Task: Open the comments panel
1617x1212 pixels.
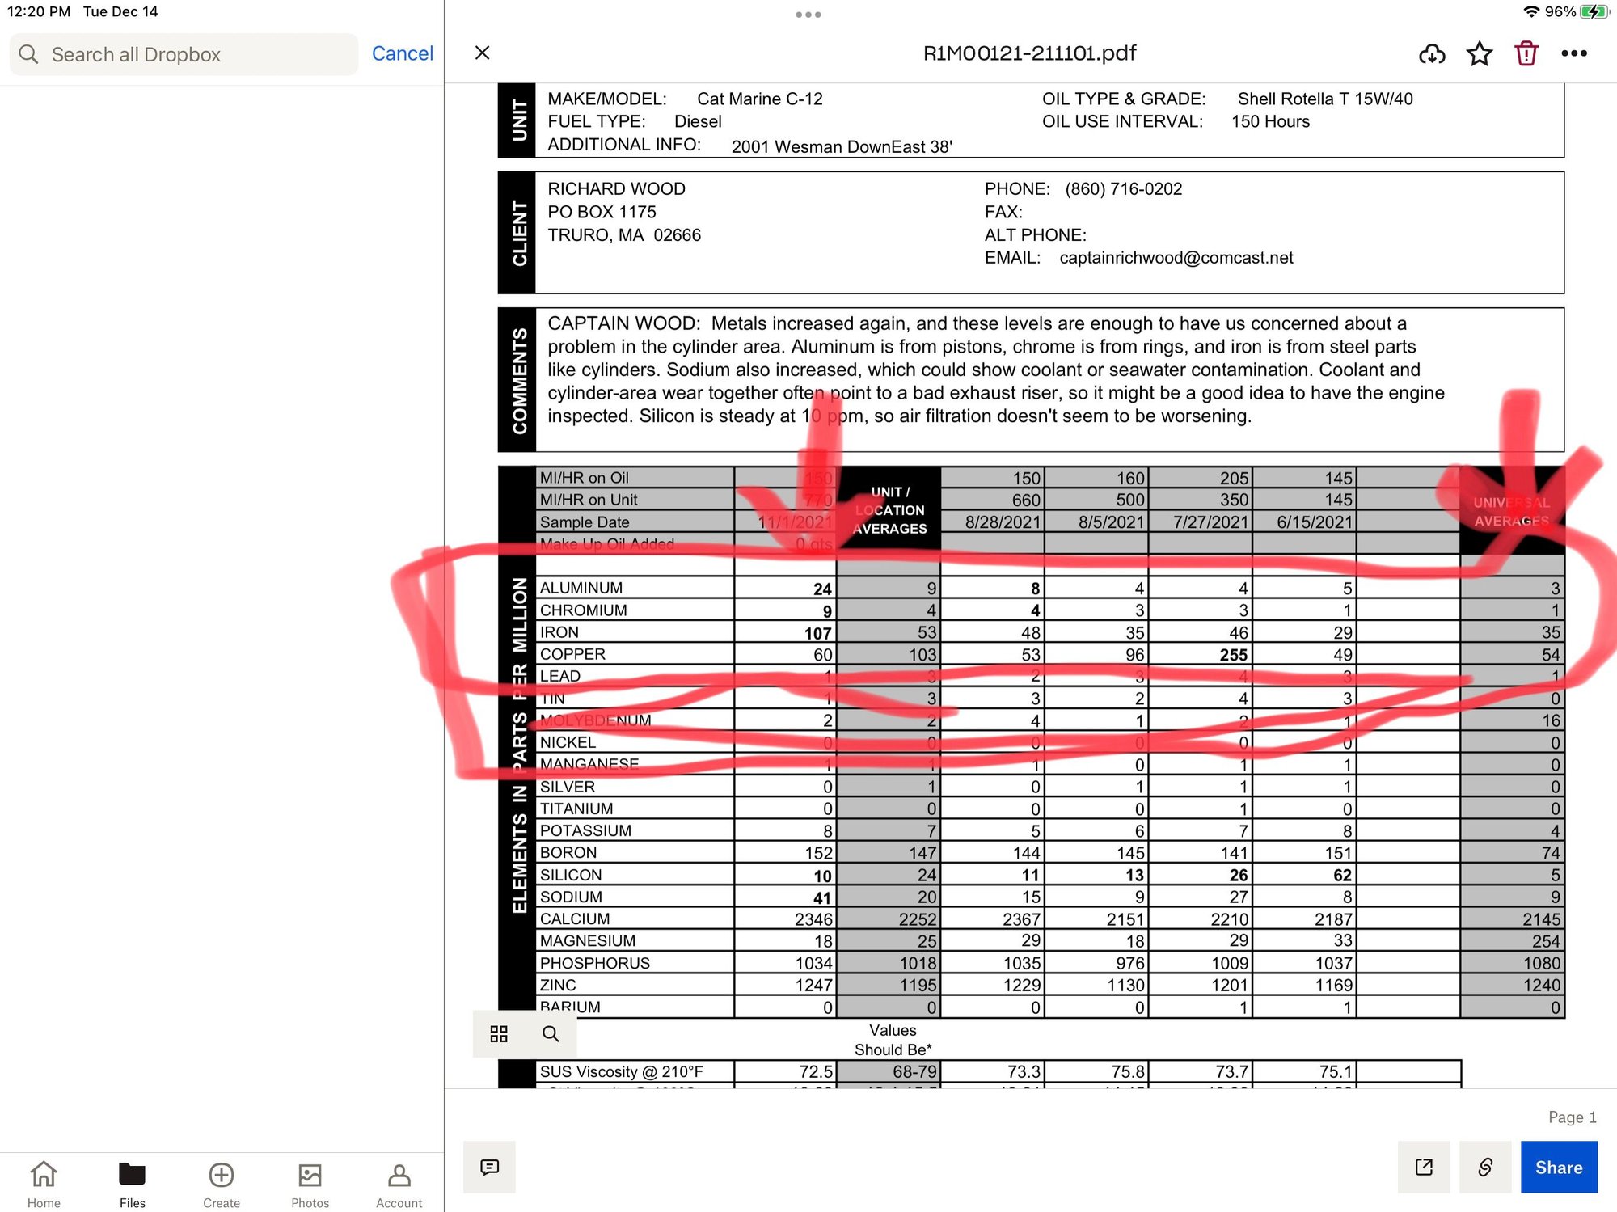Action: [489, 1167]
